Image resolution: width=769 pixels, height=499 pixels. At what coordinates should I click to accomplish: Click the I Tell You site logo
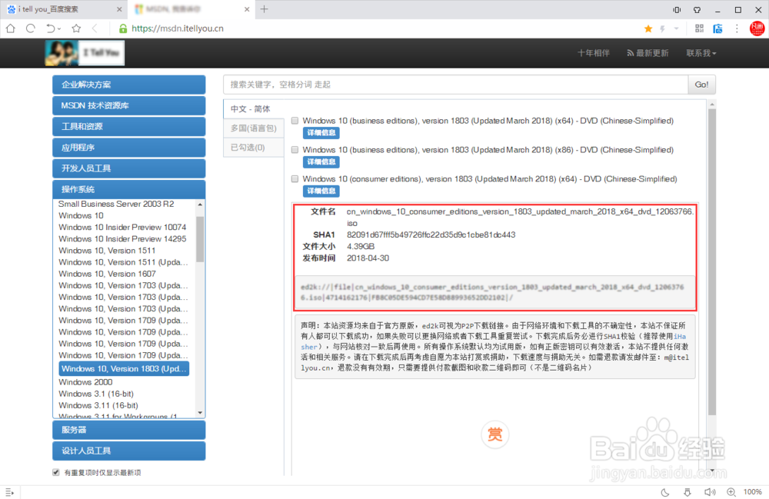click(85, 53)
